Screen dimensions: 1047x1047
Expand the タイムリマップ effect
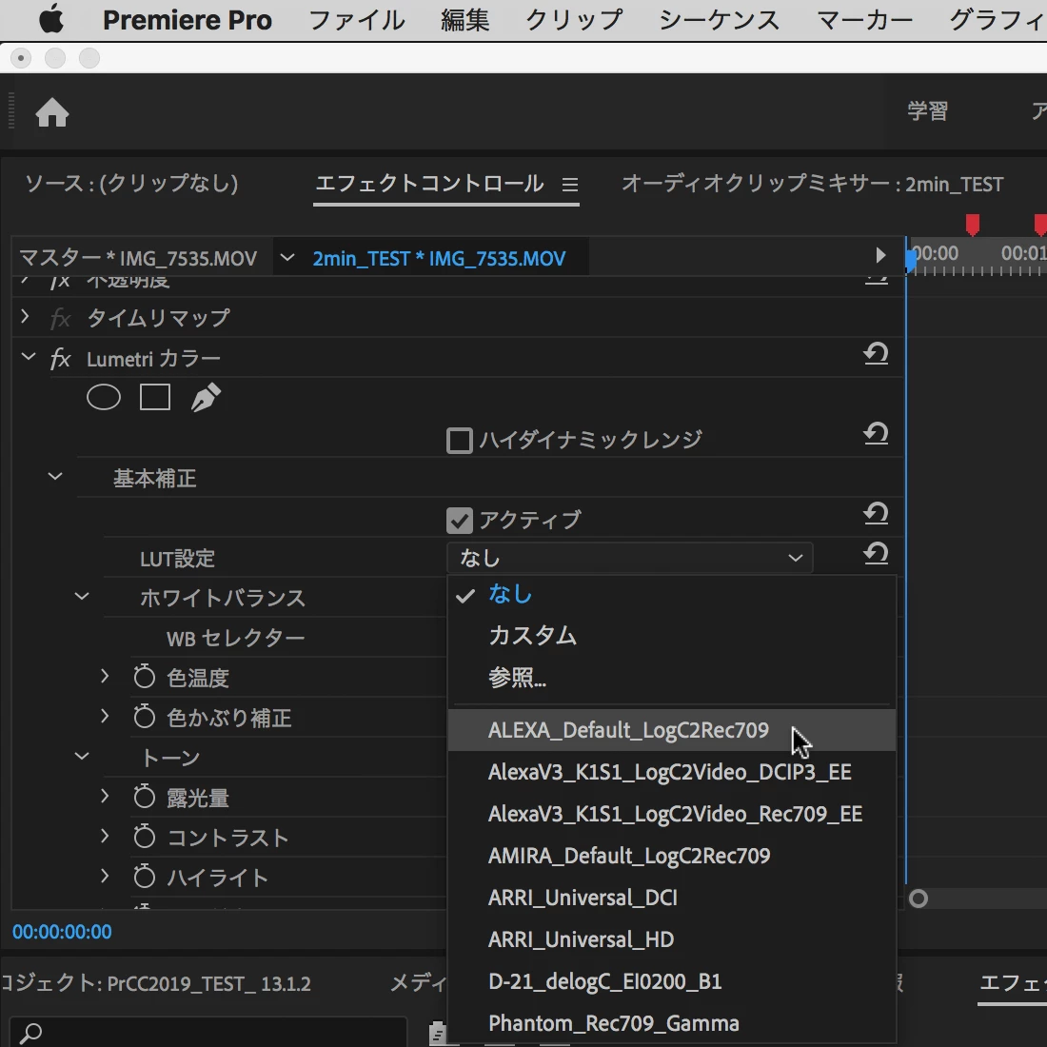(25, 316)
